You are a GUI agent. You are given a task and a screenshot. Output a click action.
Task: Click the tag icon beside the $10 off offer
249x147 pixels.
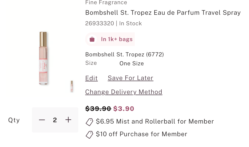click(x=89, y=135)
